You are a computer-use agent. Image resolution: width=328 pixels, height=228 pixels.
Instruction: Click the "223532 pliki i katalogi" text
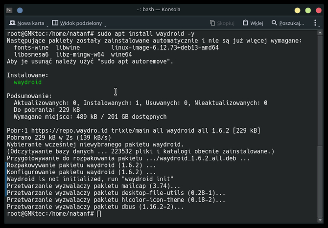coord(151,151)
